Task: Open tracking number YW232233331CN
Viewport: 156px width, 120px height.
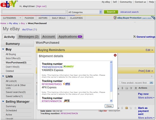Action: tap(52, 67)
